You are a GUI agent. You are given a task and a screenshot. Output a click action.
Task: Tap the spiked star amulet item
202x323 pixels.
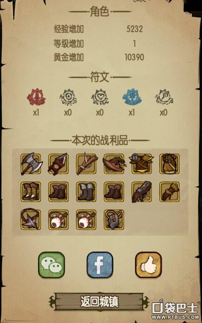(31, 220)
